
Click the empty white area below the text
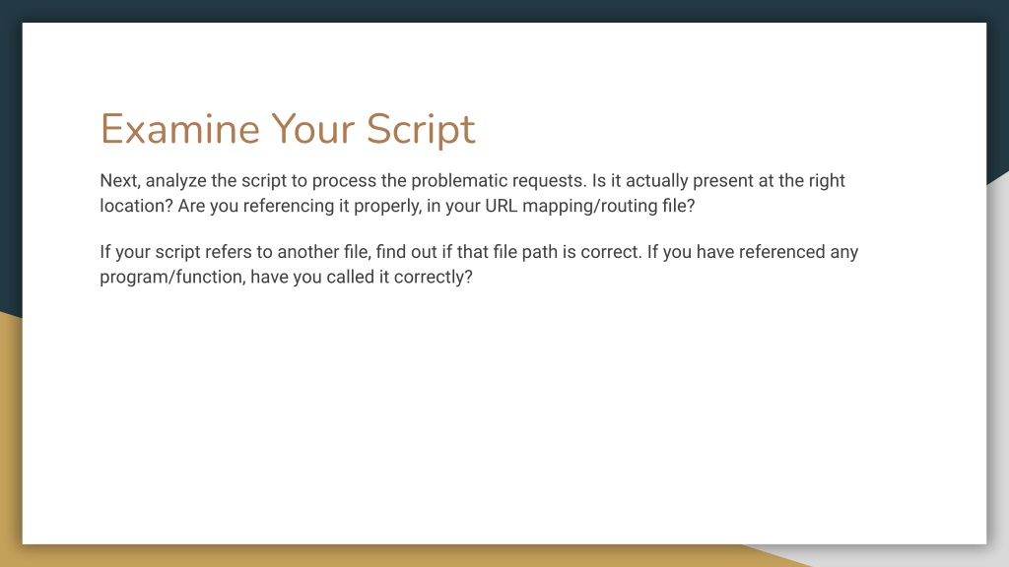pos(504,417)
